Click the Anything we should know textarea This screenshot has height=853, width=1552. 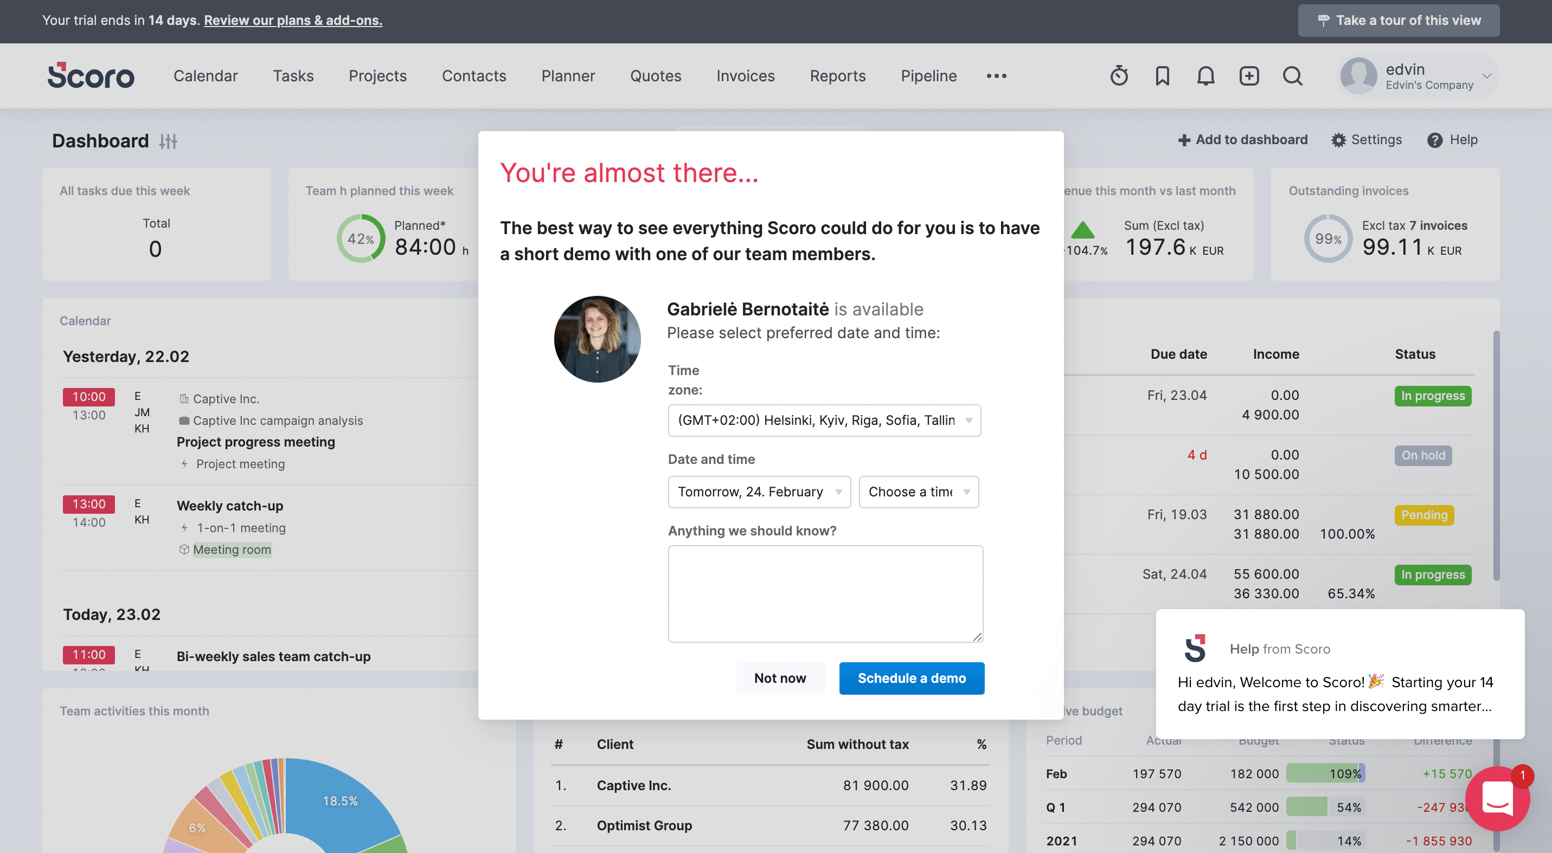point(825,593)
